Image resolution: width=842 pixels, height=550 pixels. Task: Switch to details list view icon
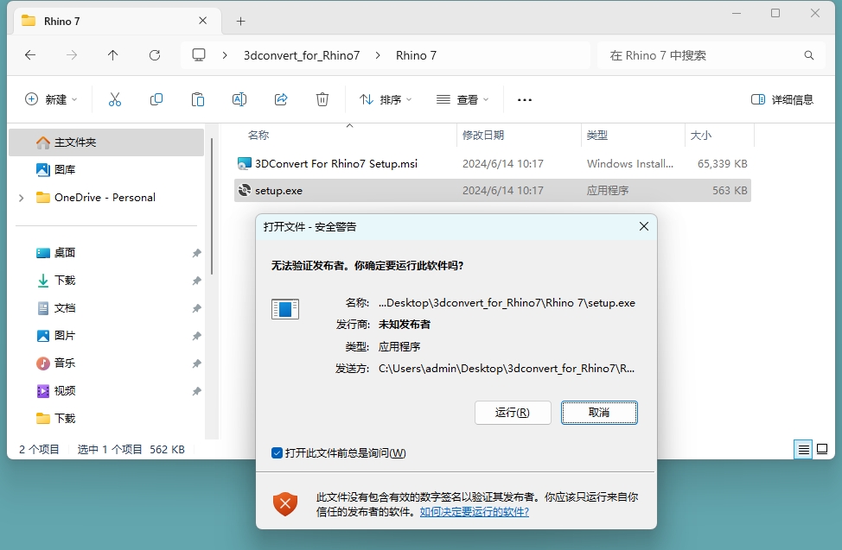(803, 449)
